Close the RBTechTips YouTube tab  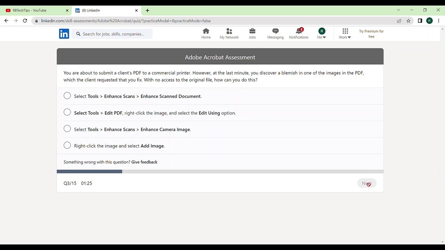[67, 10]
